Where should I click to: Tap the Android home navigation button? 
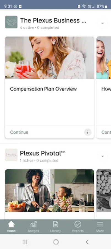click(56, 242)
